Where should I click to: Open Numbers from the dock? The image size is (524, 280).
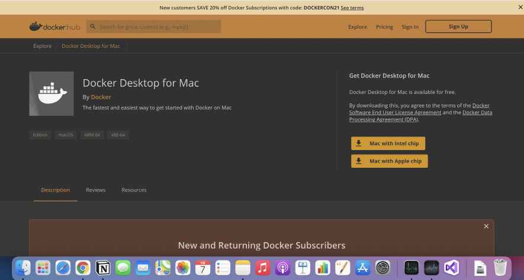coord(323,268)
